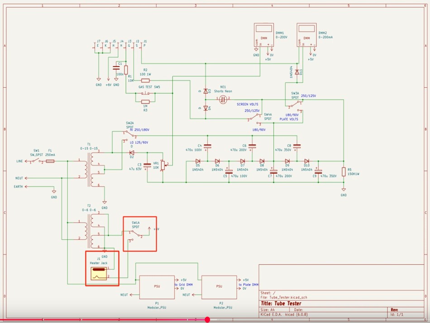Click the red video progress scrubber handle
Viewport: 430px width, 323px height.
[207, 319]
